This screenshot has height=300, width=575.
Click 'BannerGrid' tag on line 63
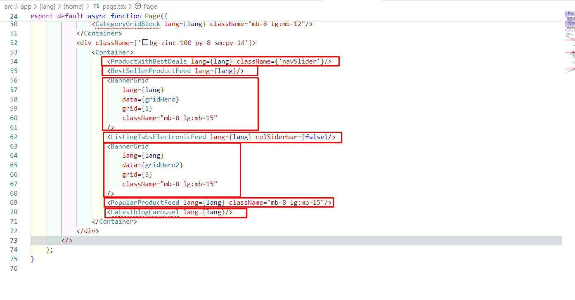point(130,146)
